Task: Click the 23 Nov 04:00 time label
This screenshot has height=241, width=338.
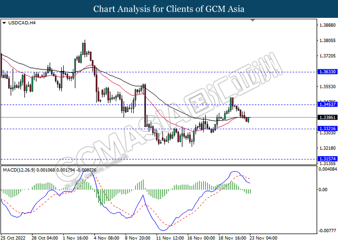Action: coord(263,238)
